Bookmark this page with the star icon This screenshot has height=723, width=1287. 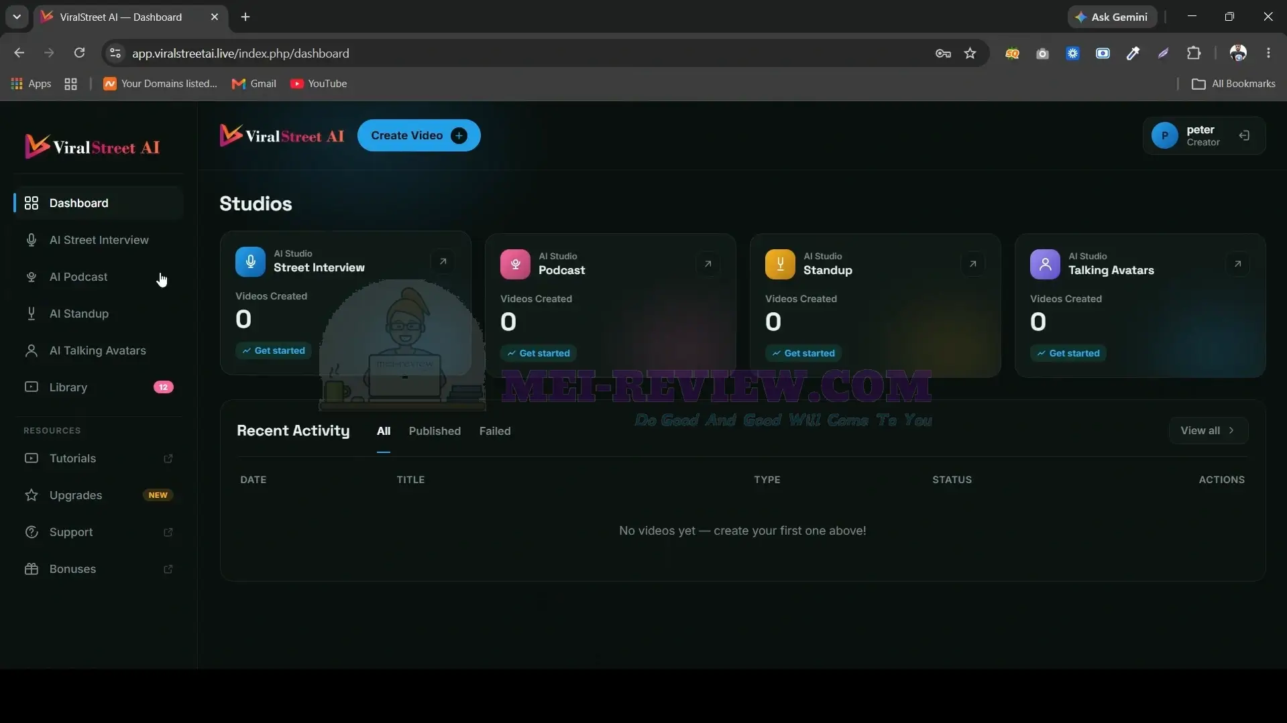coord(970,53)
